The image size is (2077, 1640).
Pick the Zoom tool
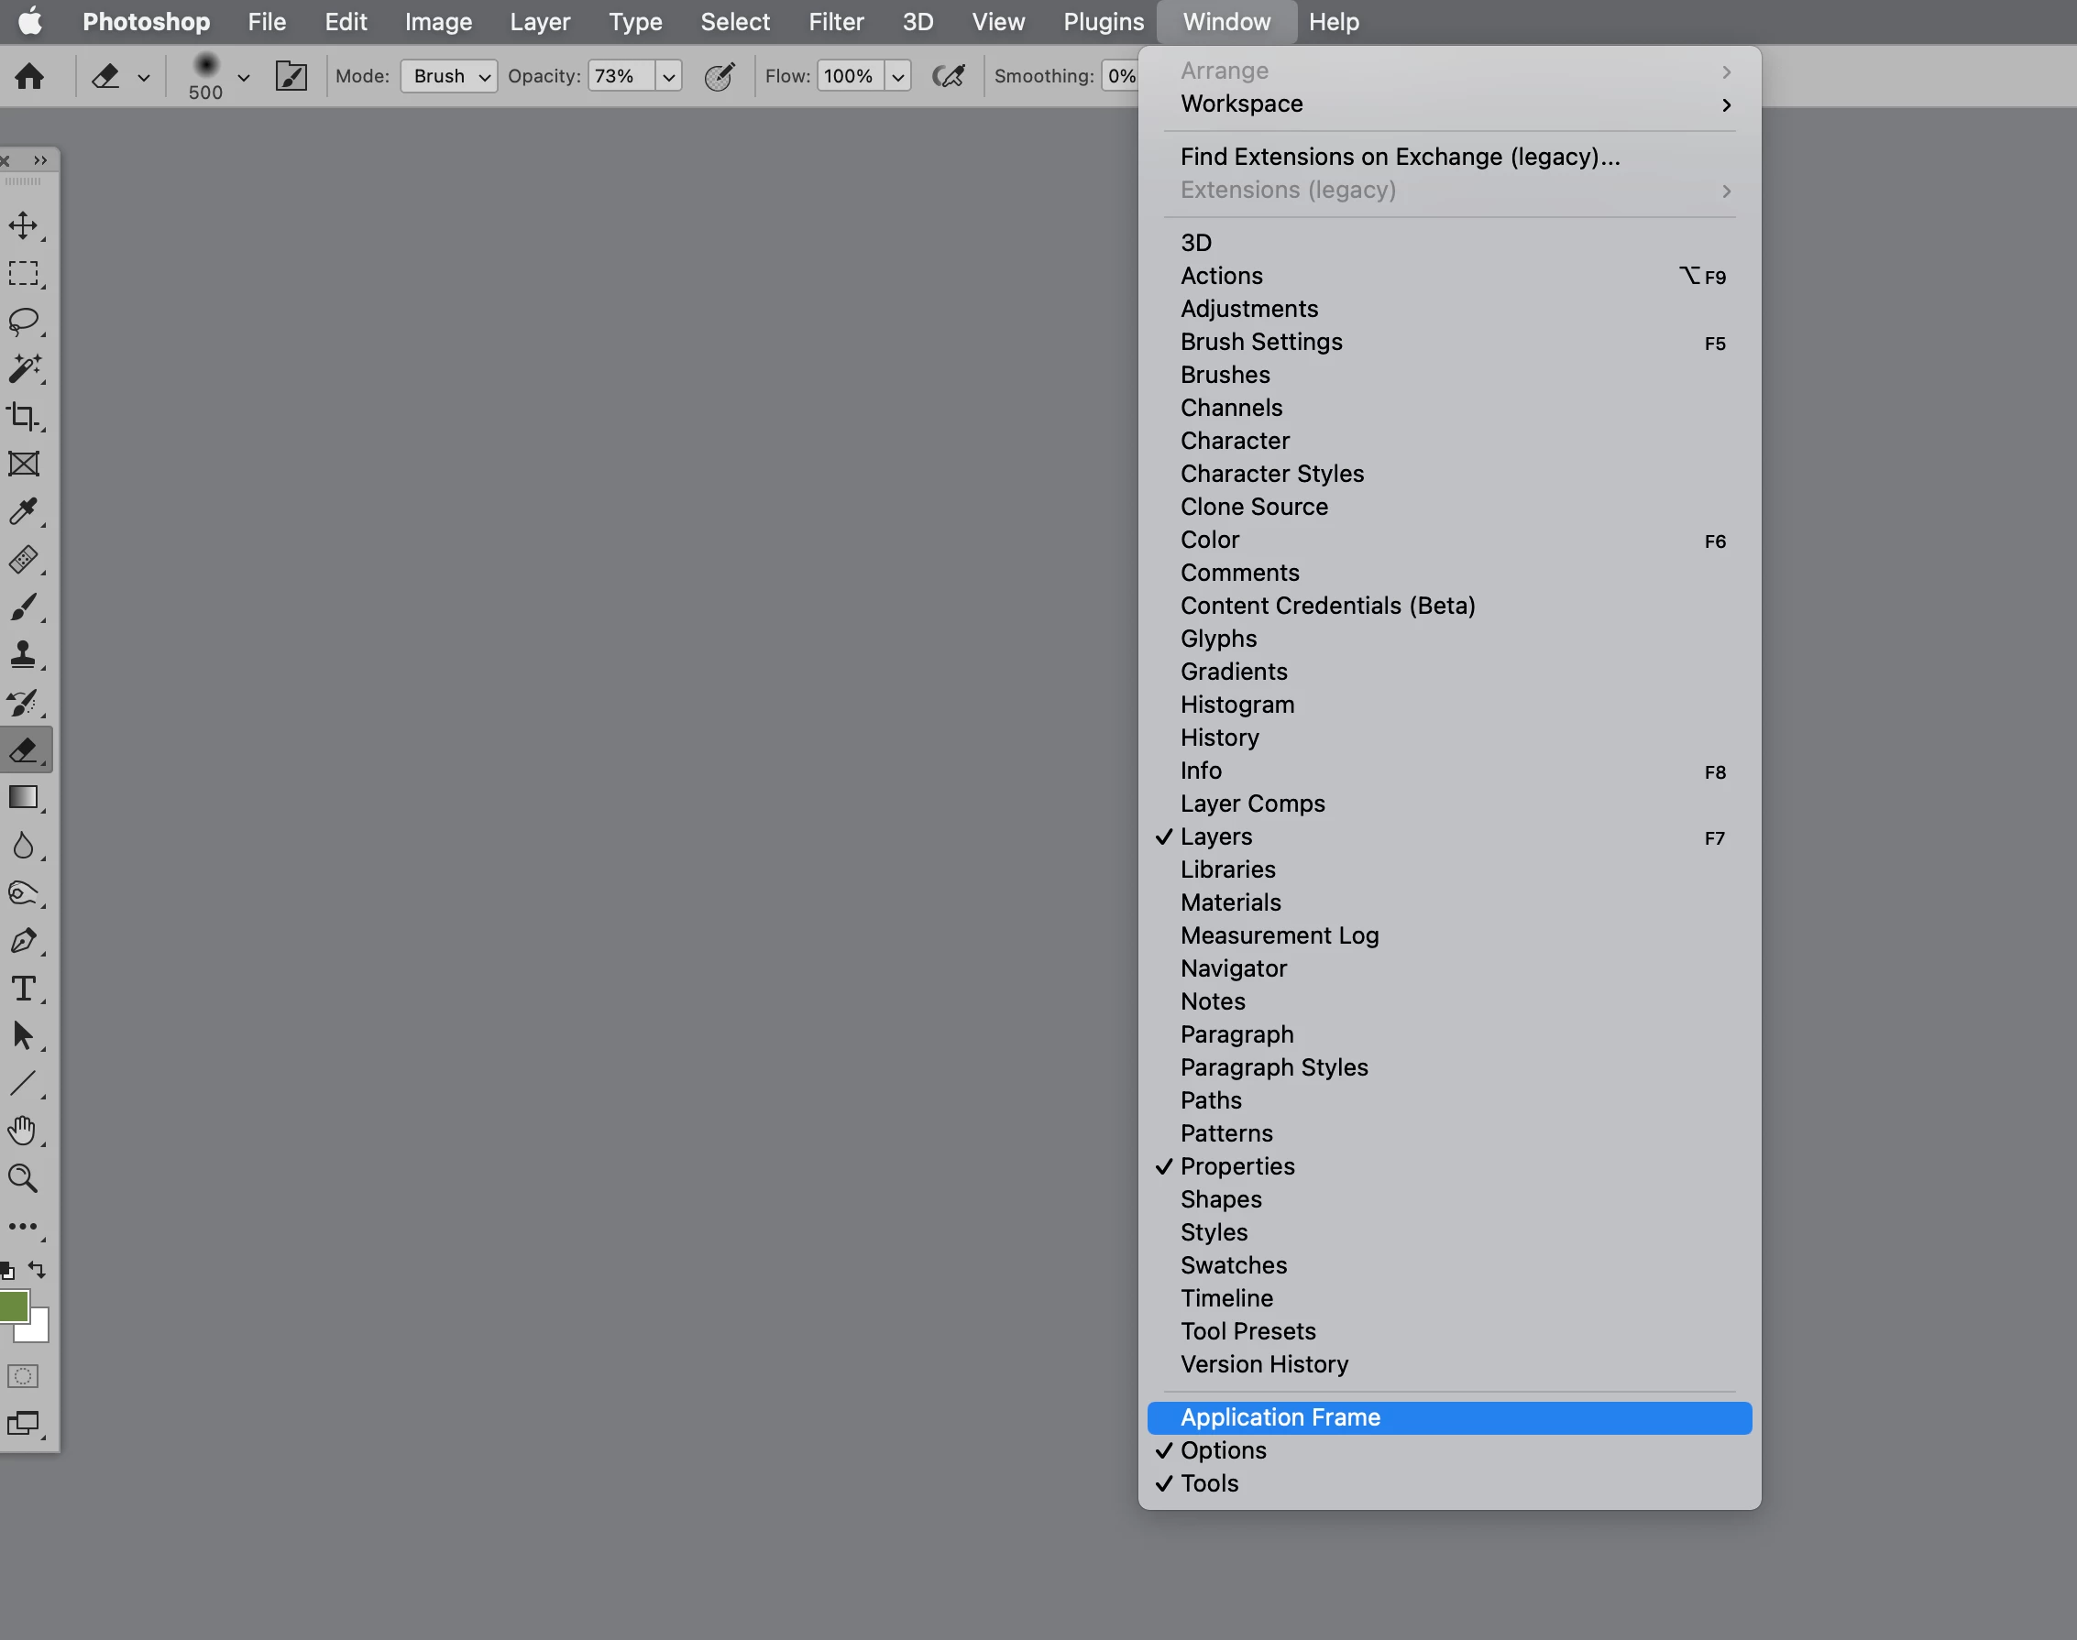coord(23,1178)
